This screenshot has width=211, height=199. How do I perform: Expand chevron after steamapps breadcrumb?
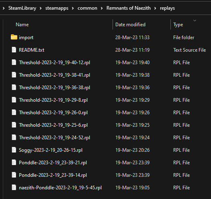click(73, 8)
